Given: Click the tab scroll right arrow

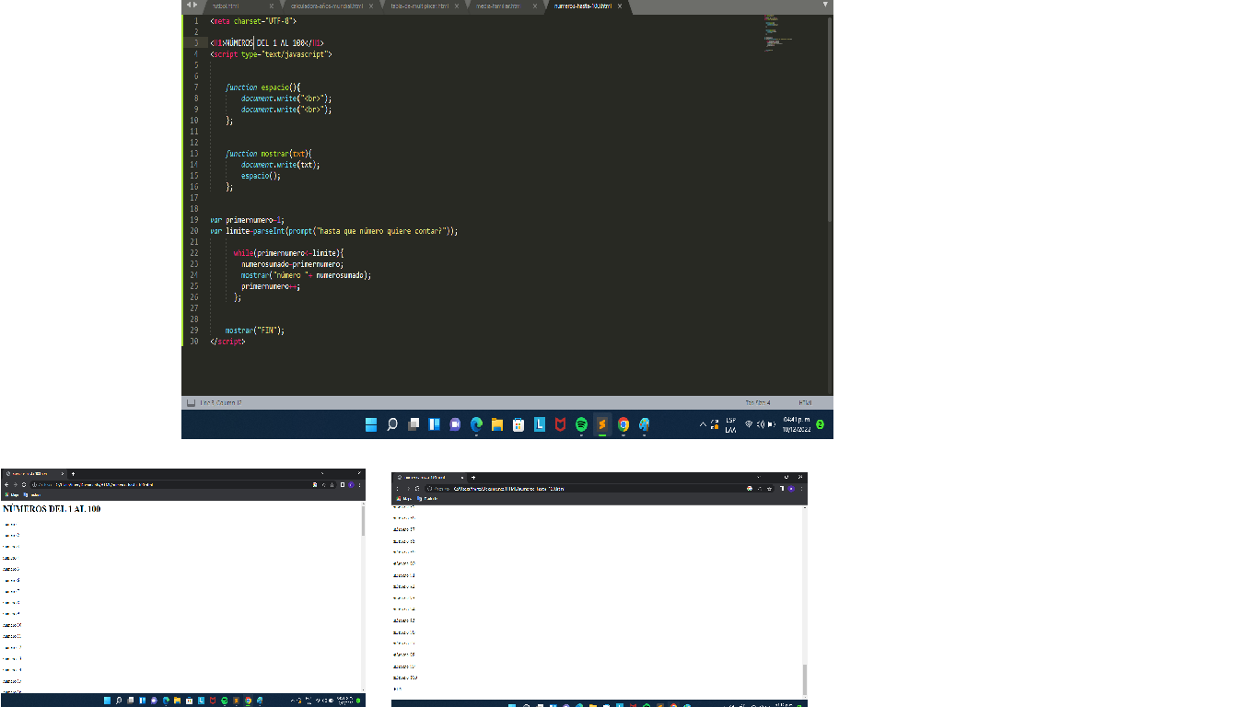Looking at the screenshot, I should (x=194, y=5).
